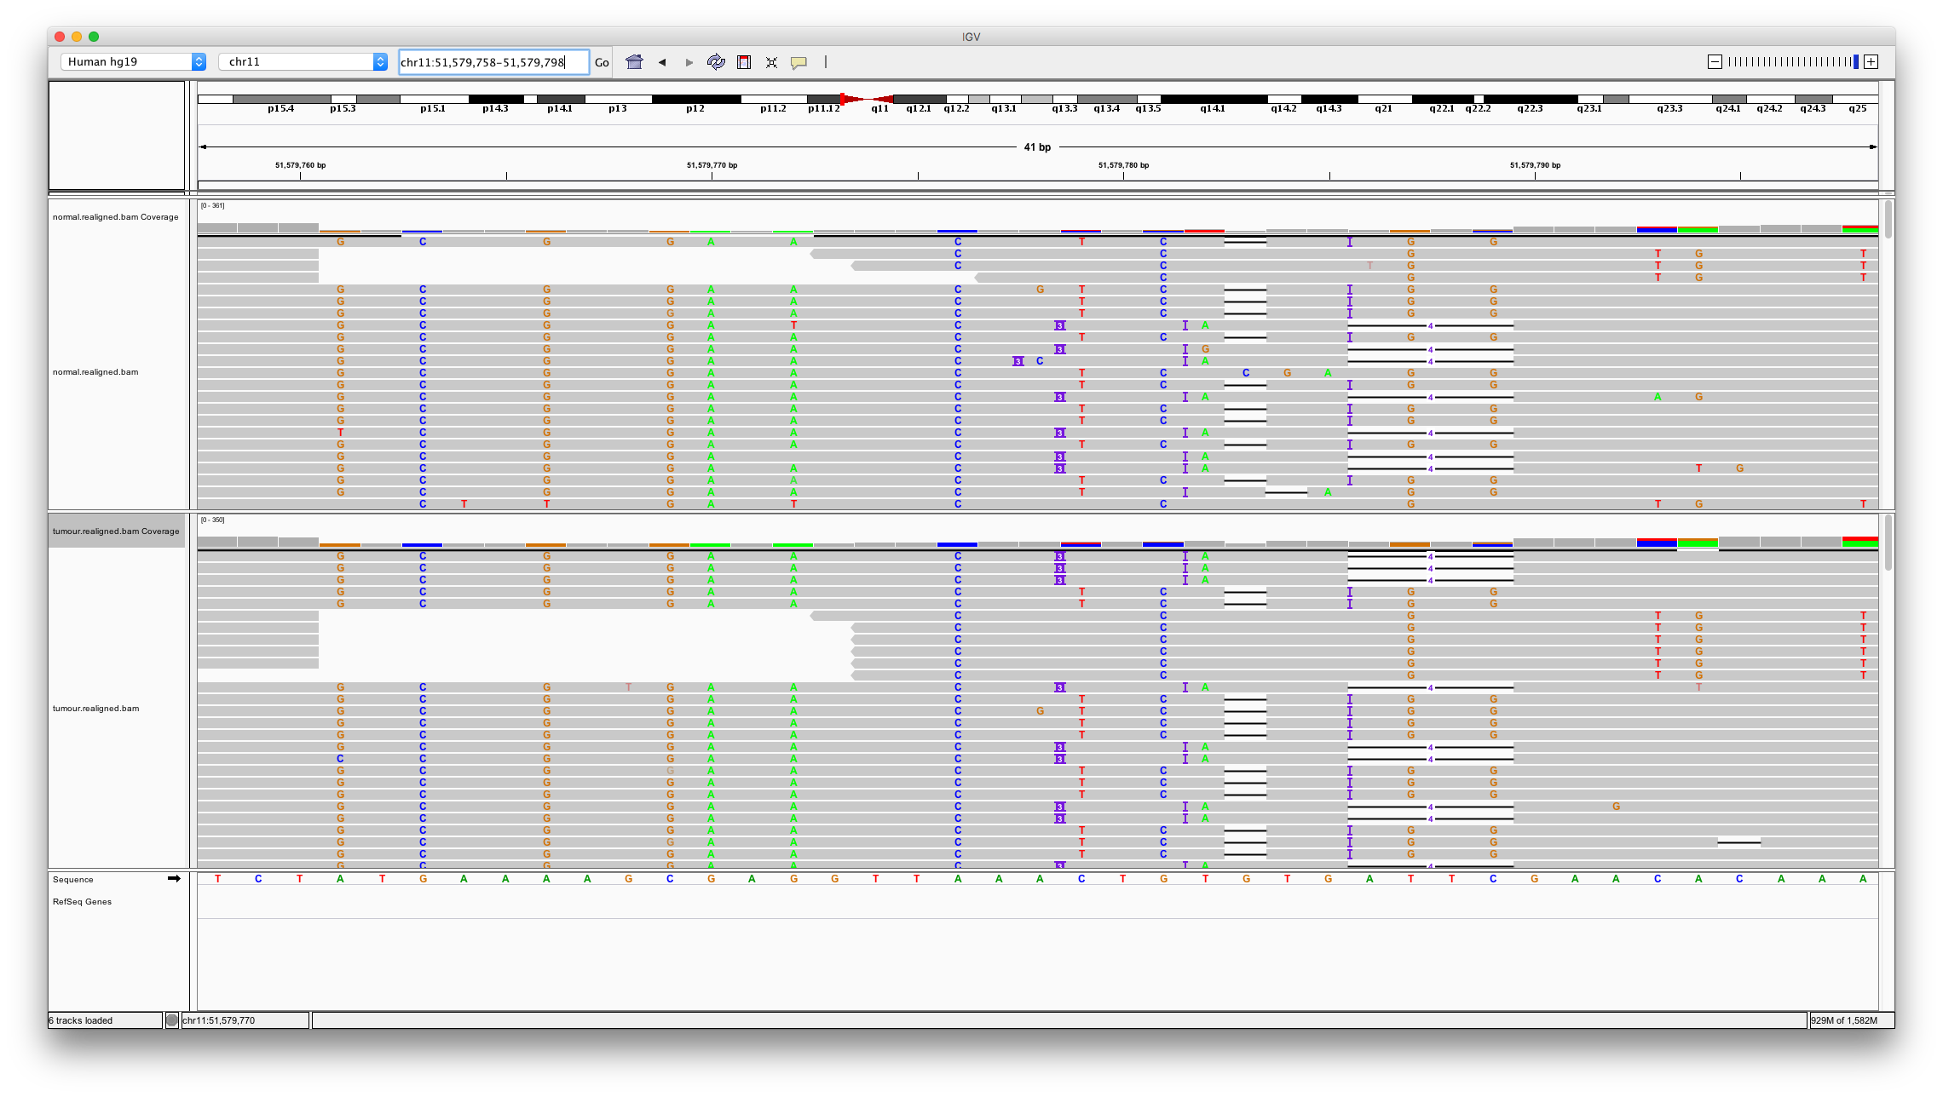
Task: Open the region of interest tool icon
Action: (744, 61)
